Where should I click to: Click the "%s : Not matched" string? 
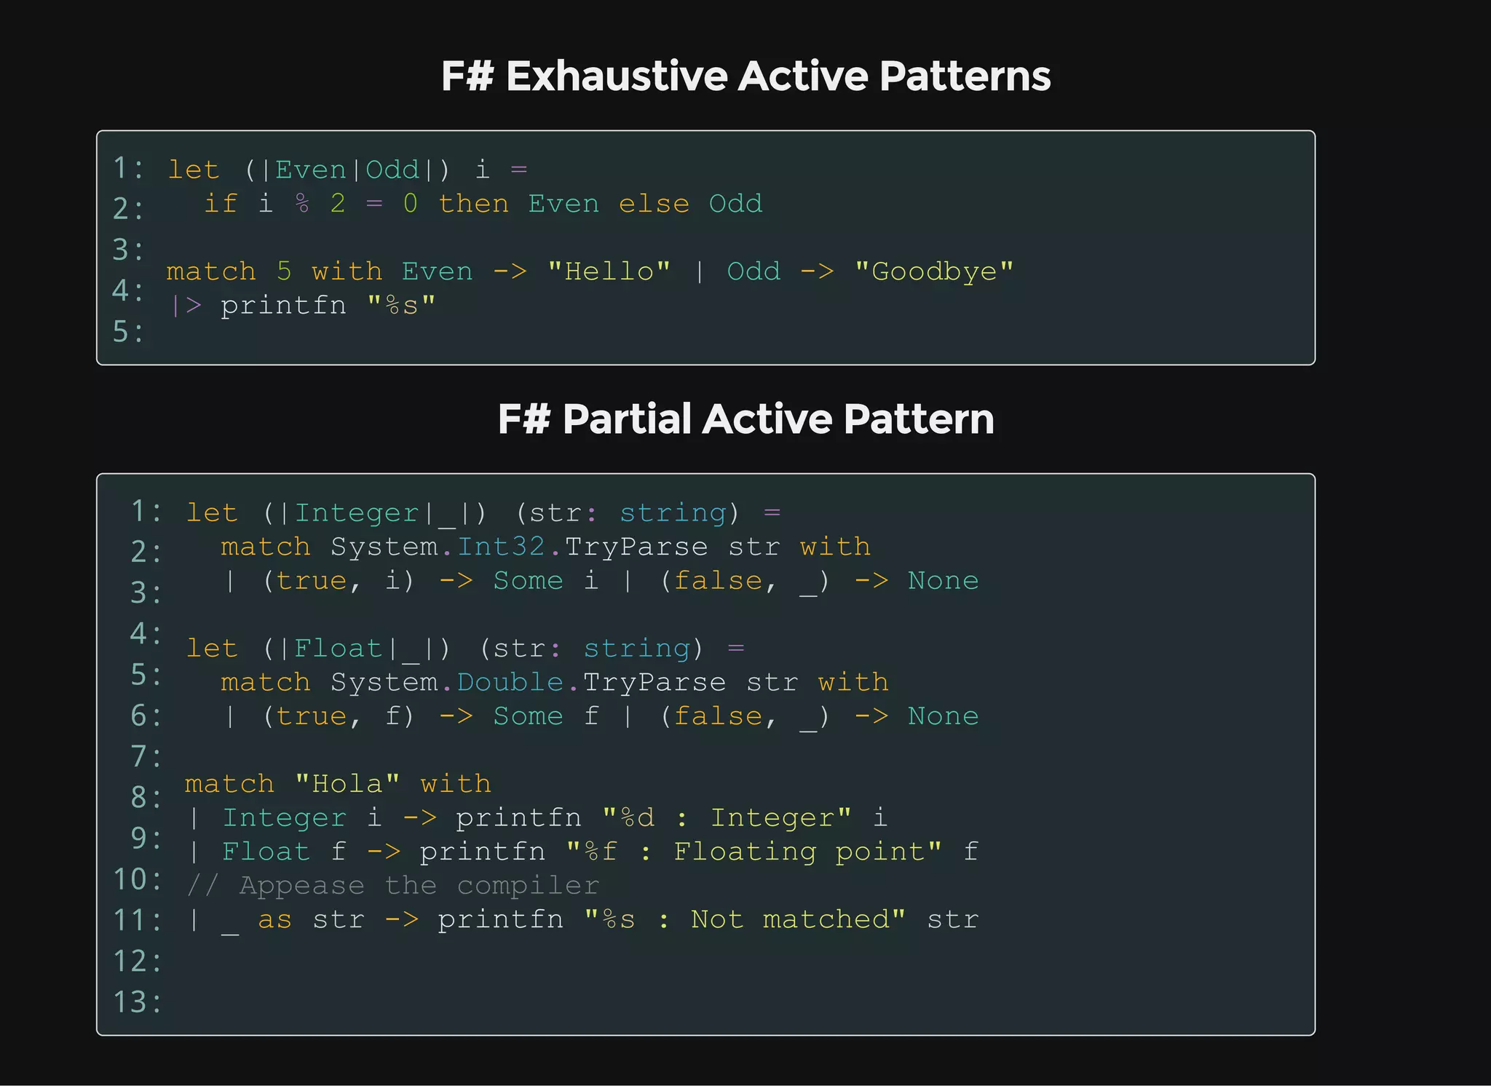pos(744,919)
